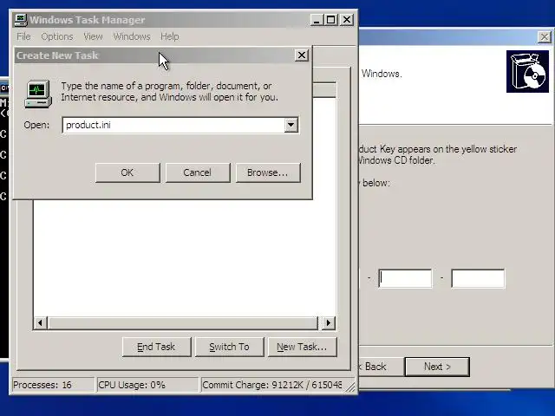Close the Windows setup wizard window
Image resolution: width=555 pixels, height=416 pixels.
545,36
